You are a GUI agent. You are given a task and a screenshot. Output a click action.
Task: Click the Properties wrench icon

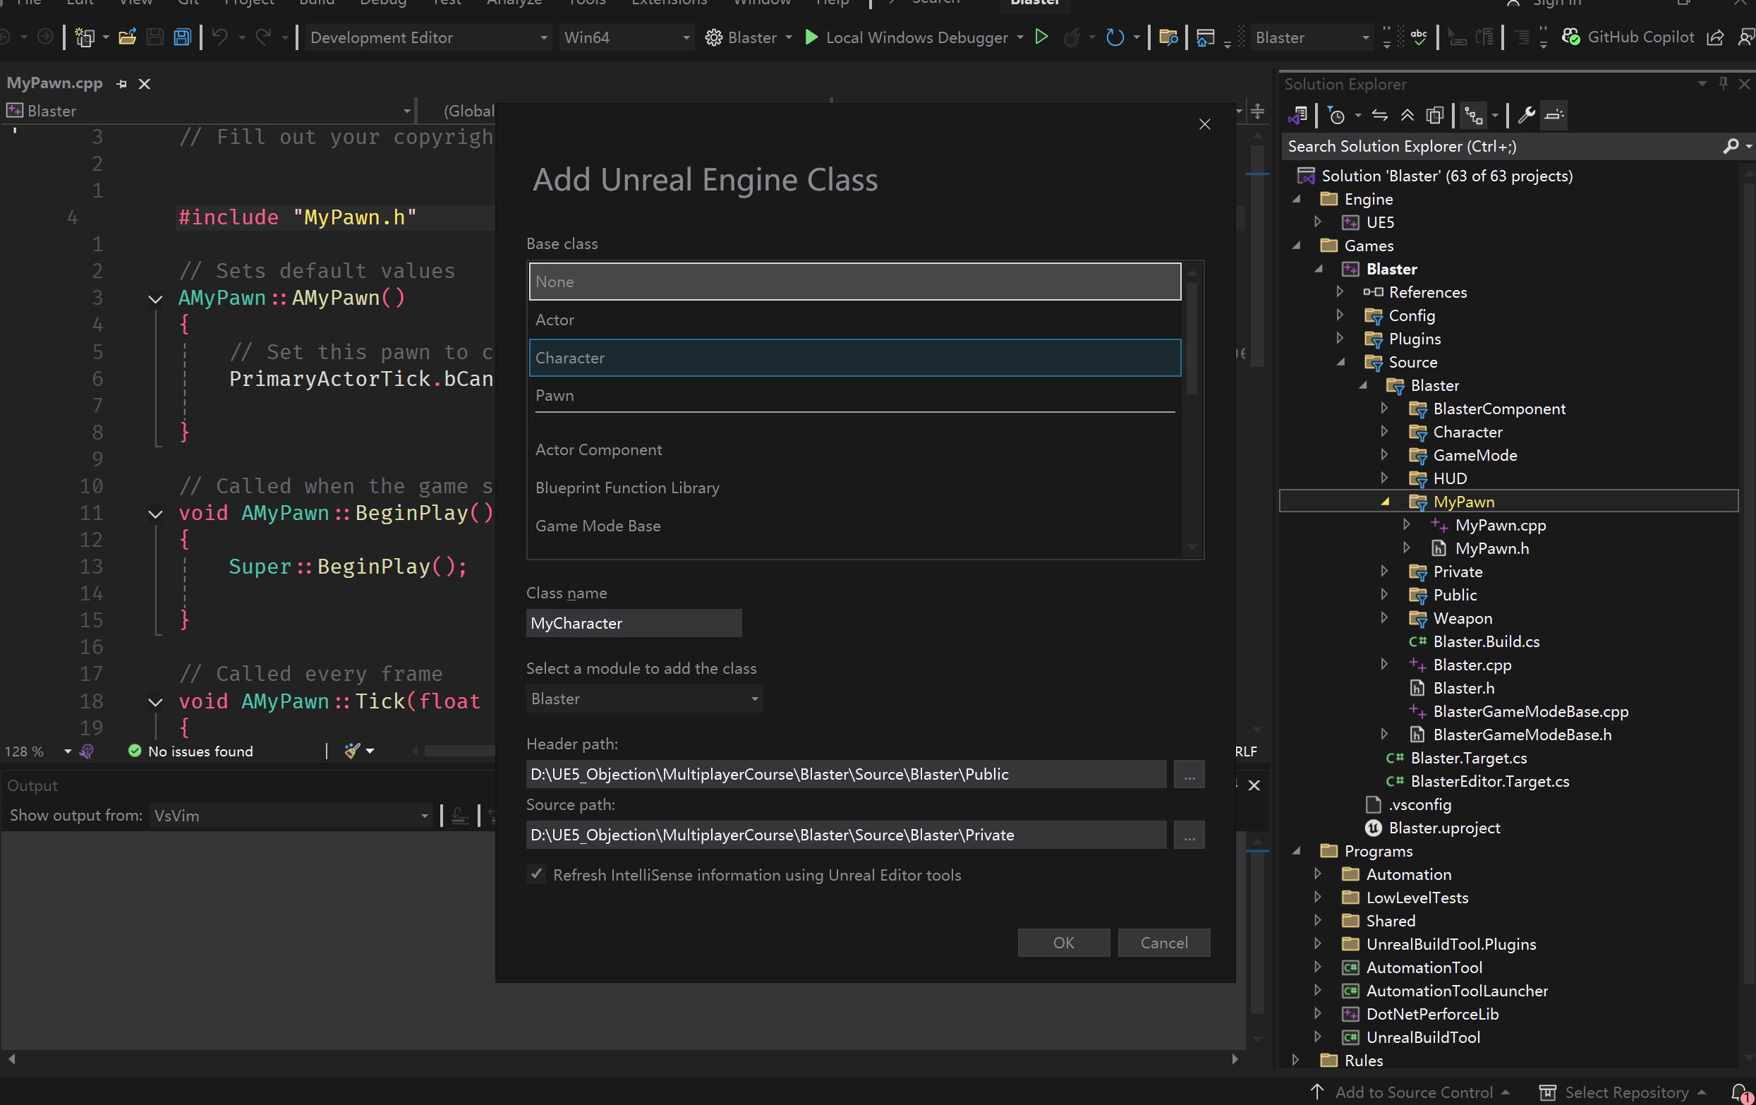coord(1526,115)
